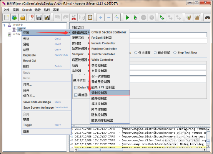This screenshot has height=154, width=213.
Task: Choose Switch Controller menu entry
Action: click(110, 54)
